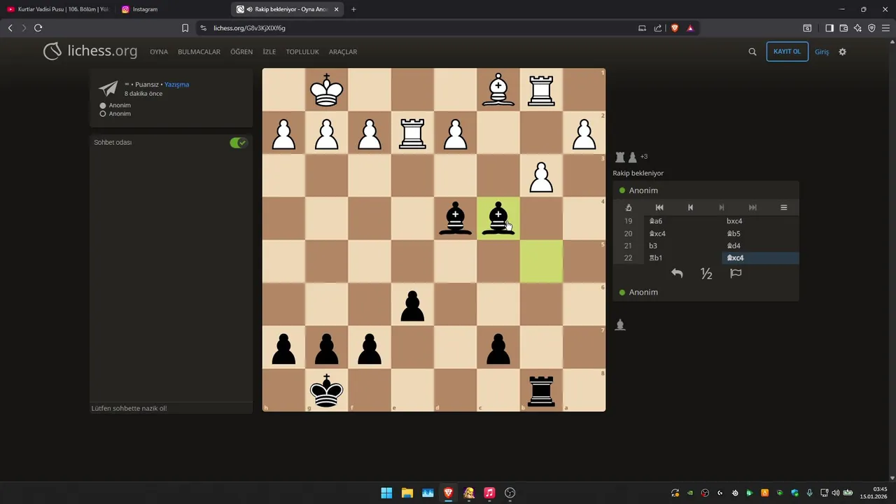Open the ARAÇLAR menu

pos(343,52)
